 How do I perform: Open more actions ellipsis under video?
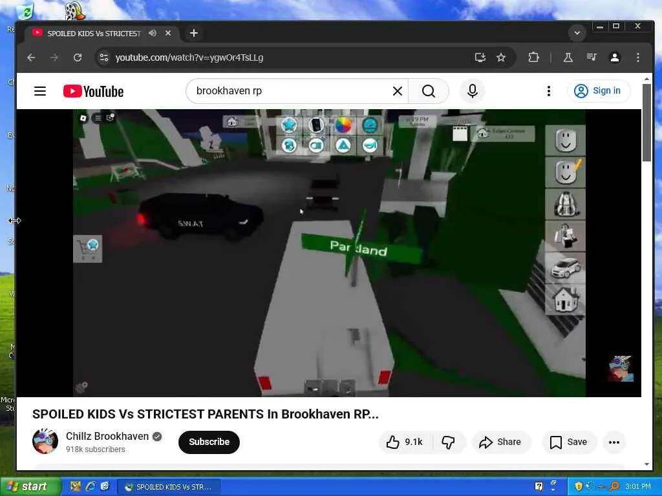tap(614, 442)
